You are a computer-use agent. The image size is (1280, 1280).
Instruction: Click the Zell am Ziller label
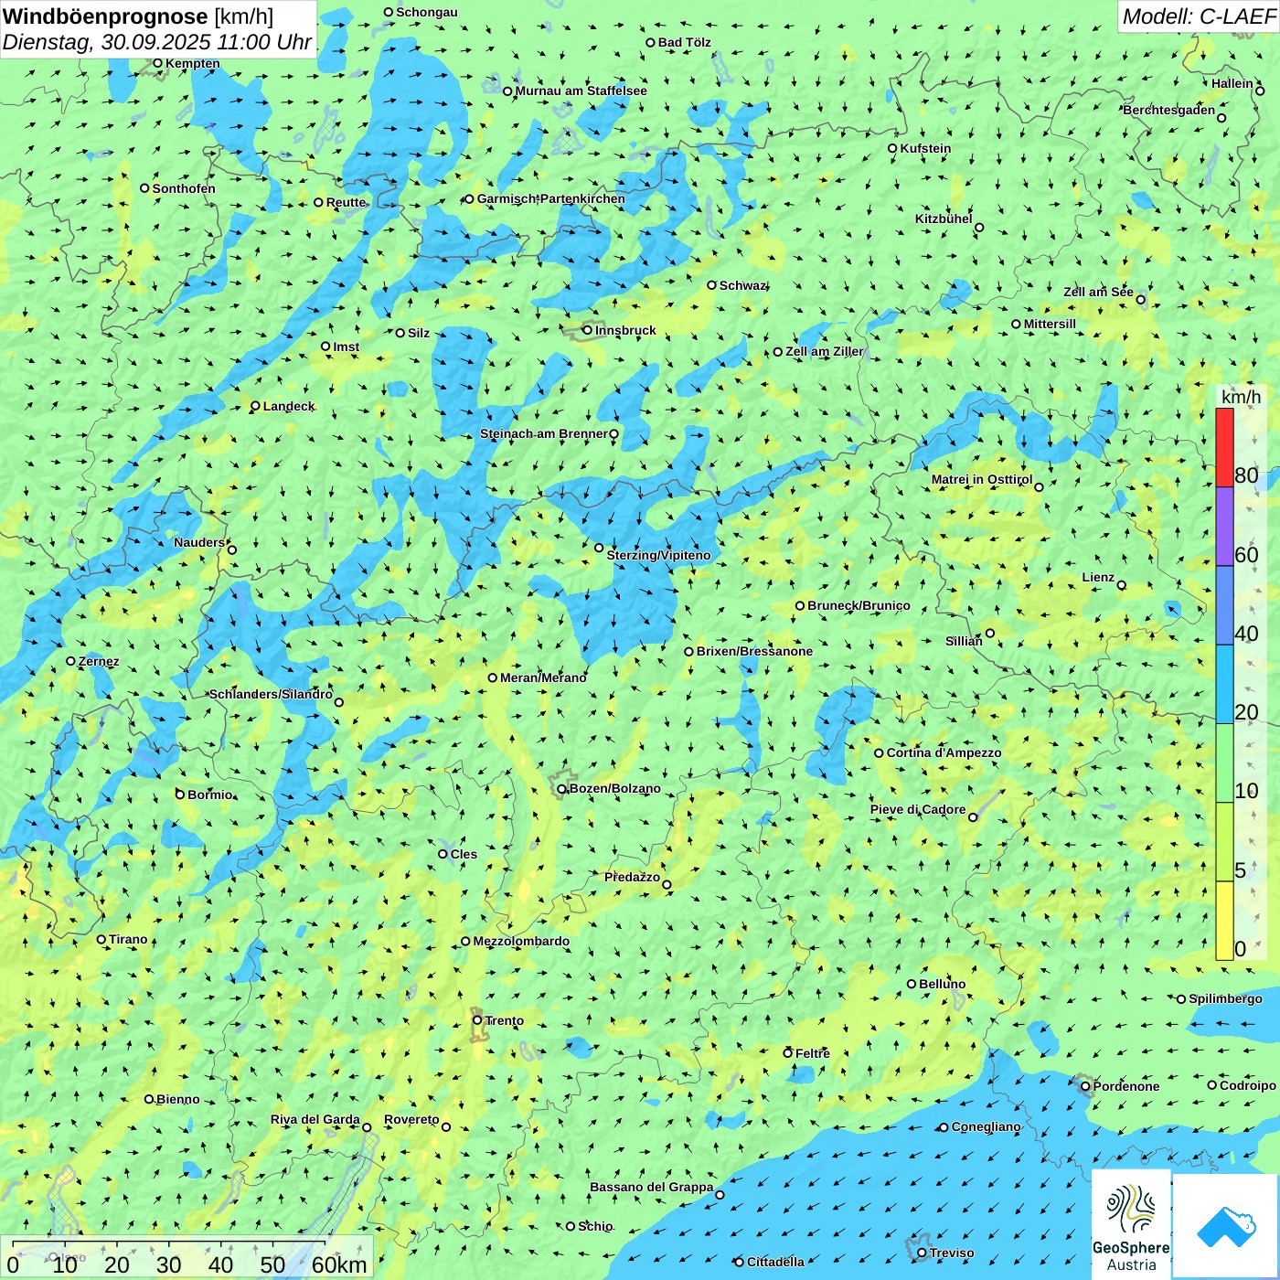[x=824, y=351]
